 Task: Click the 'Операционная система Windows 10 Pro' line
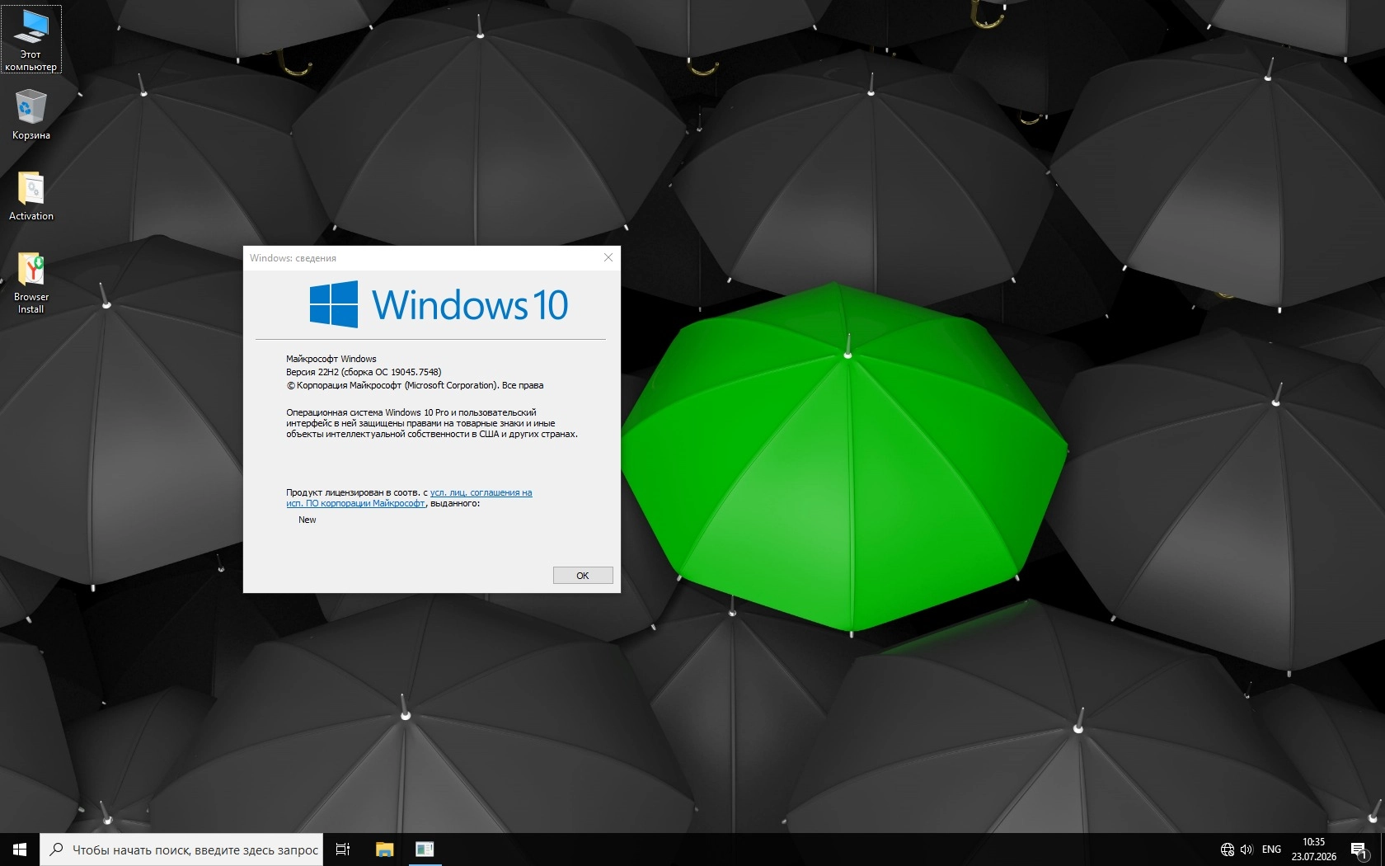pyautogui.click(x=411, y=412)
